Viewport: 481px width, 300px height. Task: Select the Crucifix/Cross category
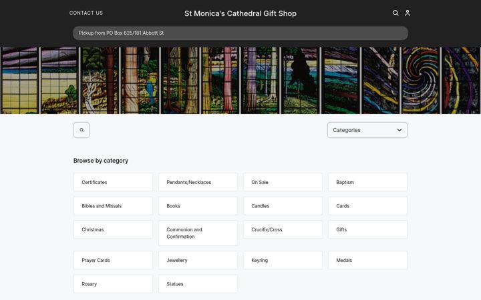pos(283,229)
